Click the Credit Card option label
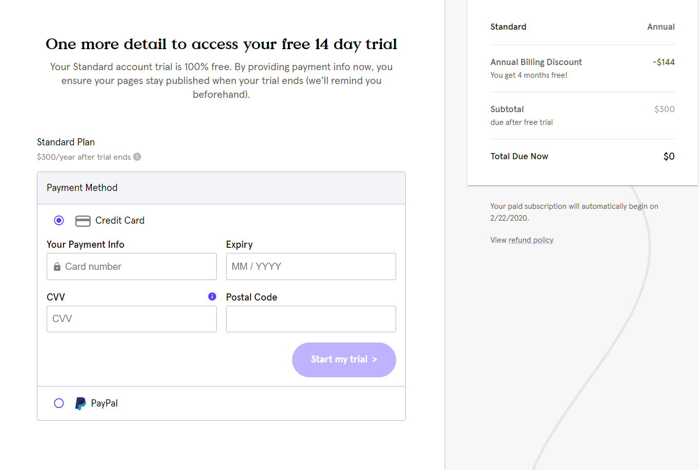This screenshot has height=470, width=699. pos(120,221)
